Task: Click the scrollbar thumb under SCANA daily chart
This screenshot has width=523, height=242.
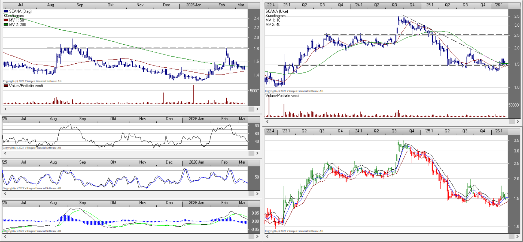Action: pyautogui.click(x=251, y=109)
